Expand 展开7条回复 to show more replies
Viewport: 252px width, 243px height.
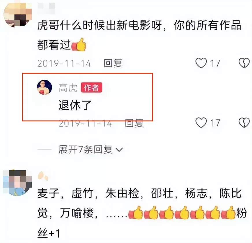pos(91,149)
